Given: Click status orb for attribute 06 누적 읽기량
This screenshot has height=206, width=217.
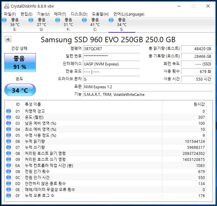Looking at the screenshot, I should tap(9, 141).
